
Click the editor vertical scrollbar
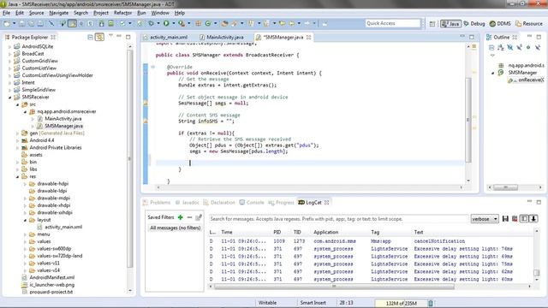468,120
